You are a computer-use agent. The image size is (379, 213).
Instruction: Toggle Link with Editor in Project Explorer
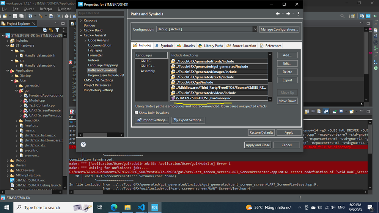[x=51, y=30]
